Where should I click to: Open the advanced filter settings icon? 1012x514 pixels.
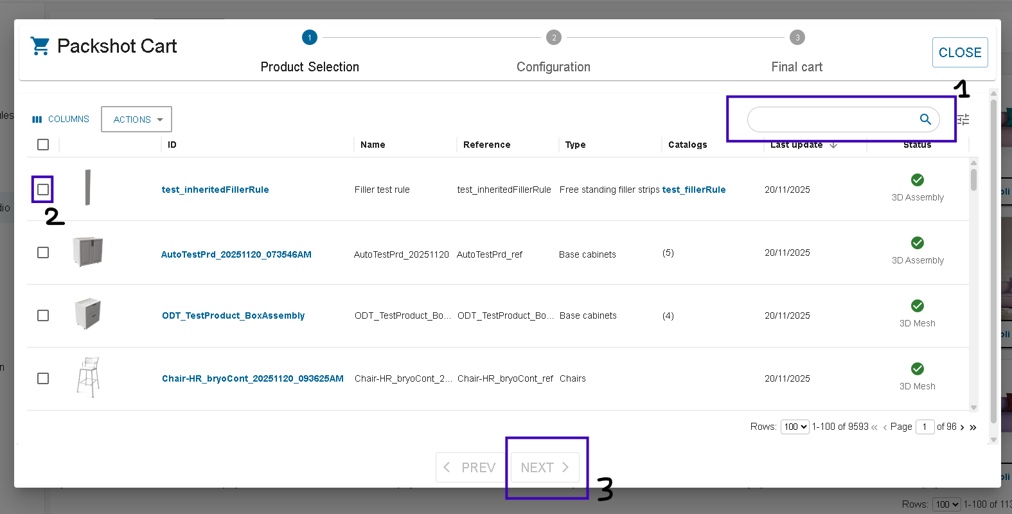[x=963, y=120]
